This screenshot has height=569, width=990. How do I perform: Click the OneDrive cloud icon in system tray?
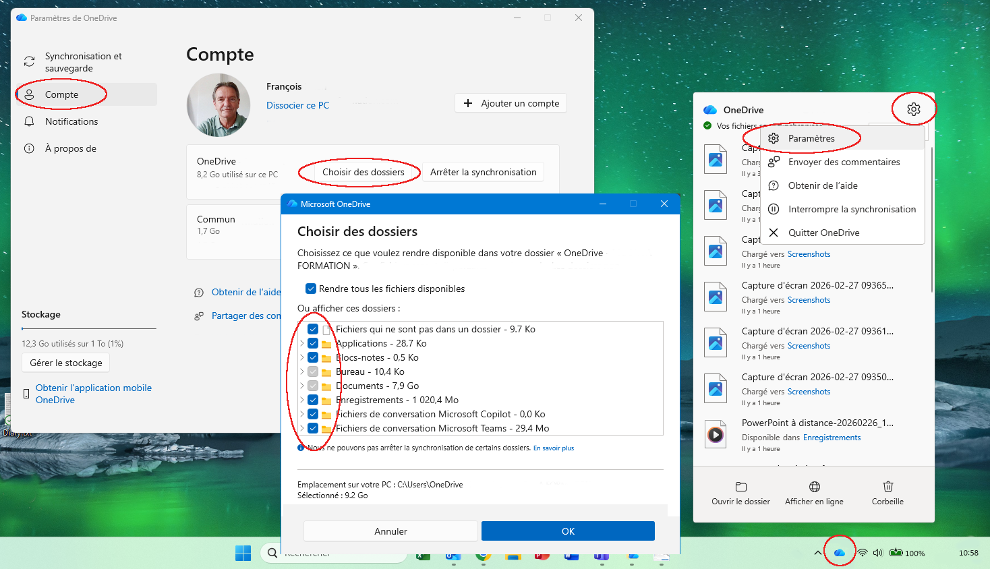click(x=839, y=553)
